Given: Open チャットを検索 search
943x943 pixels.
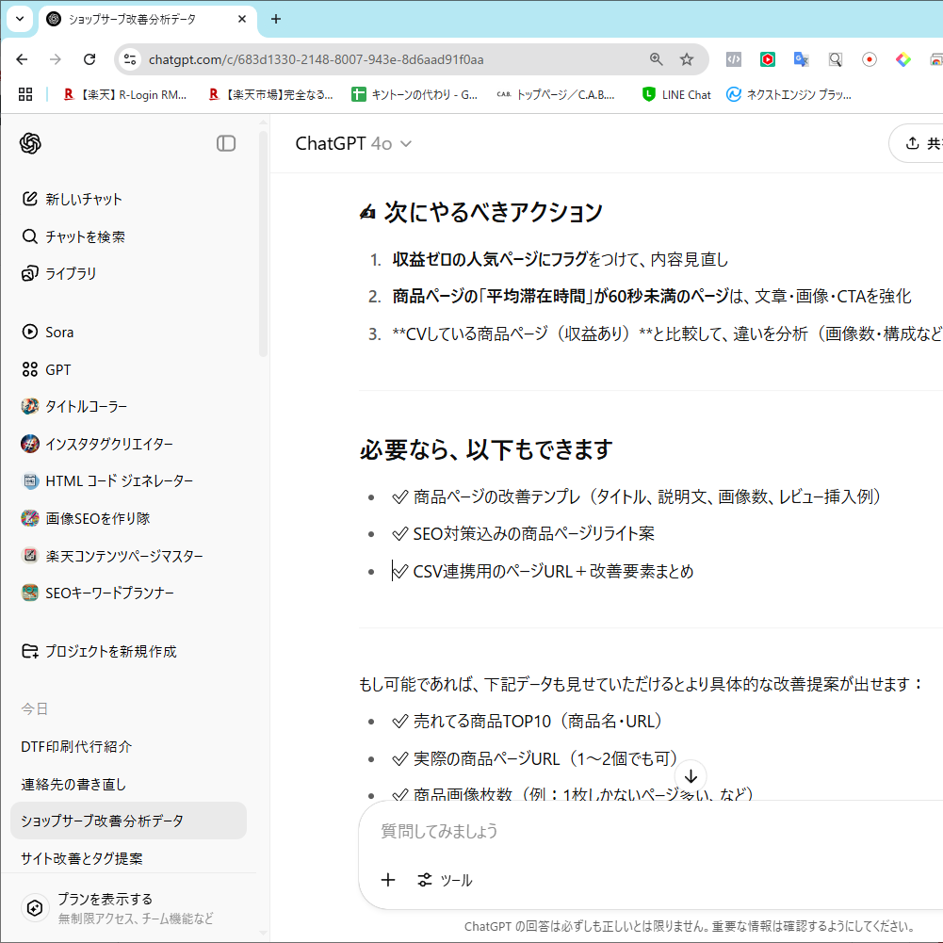Looking at the screenshot, I should [74, 236].
